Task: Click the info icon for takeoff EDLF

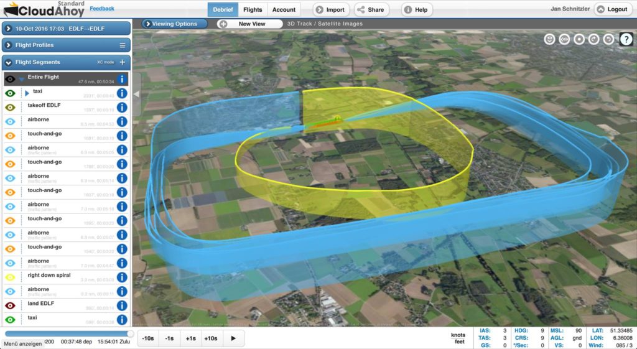Action: pos(122,108)
